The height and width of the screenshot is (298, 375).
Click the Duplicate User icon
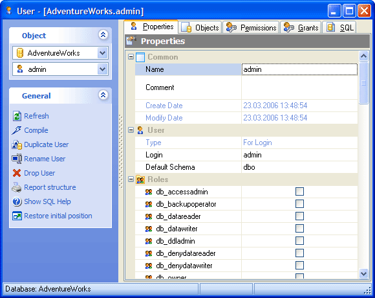17,144
